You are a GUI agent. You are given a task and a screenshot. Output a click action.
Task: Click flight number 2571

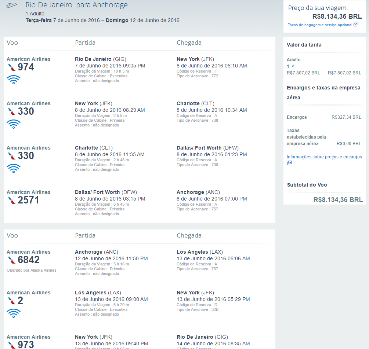coord(28,200)
